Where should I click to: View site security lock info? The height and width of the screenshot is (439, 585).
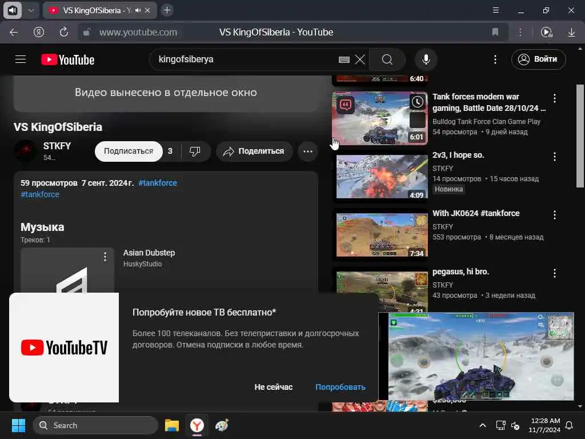click(x=87, y=33)
